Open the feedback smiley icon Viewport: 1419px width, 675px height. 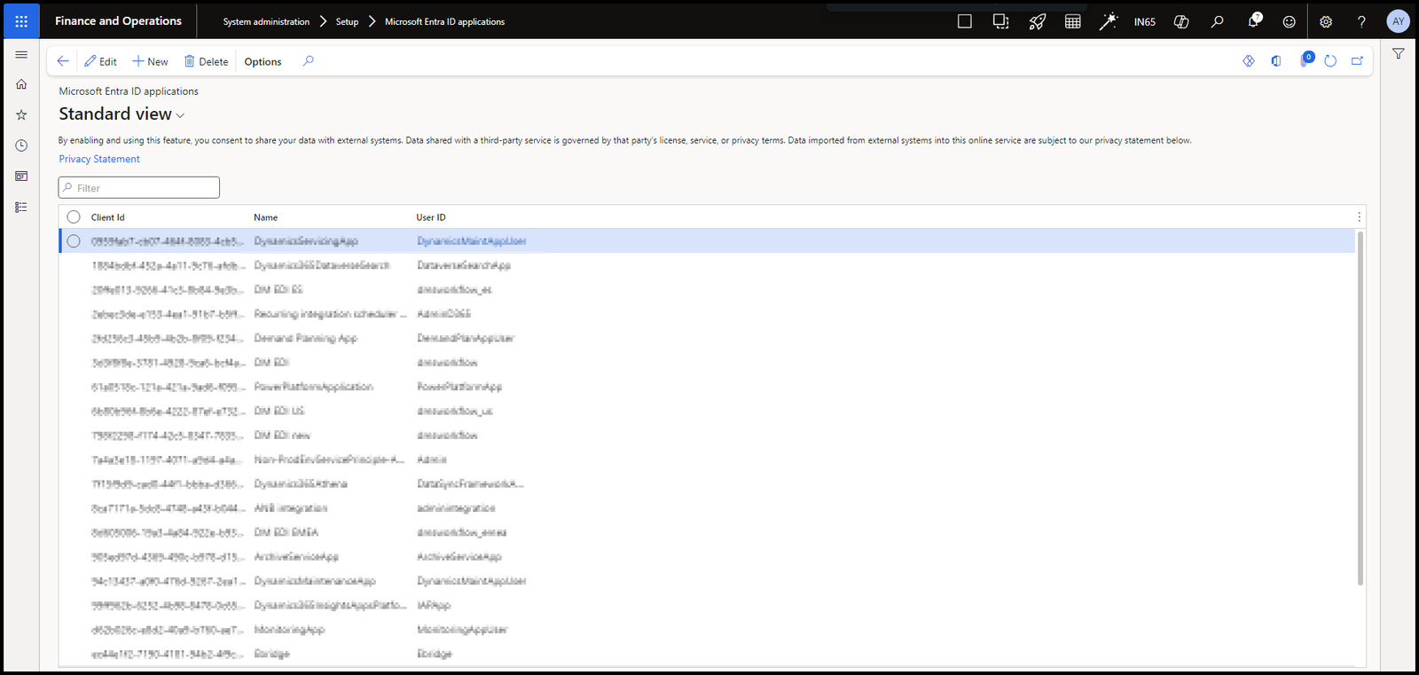click(x=1290, y=21)
